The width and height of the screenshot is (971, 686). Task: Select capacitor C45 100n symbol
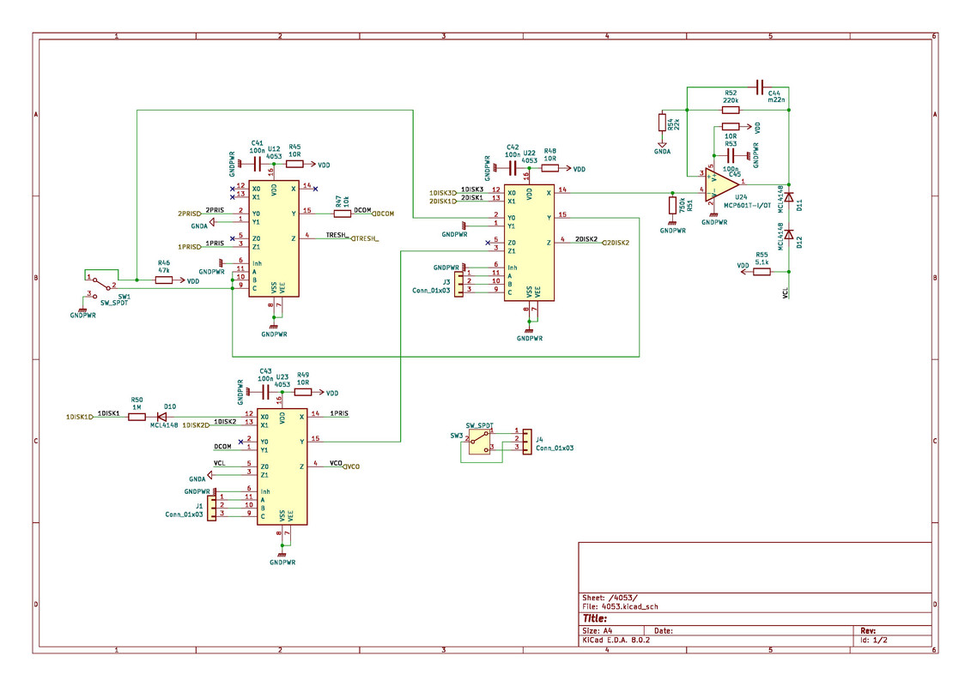click(731, 154)
